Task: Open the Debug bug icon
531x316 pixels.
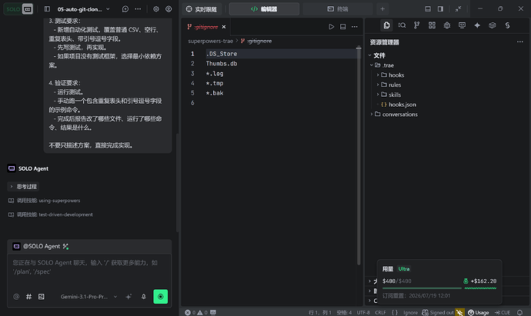Action: pyautogui.click(x=447, y=25)
